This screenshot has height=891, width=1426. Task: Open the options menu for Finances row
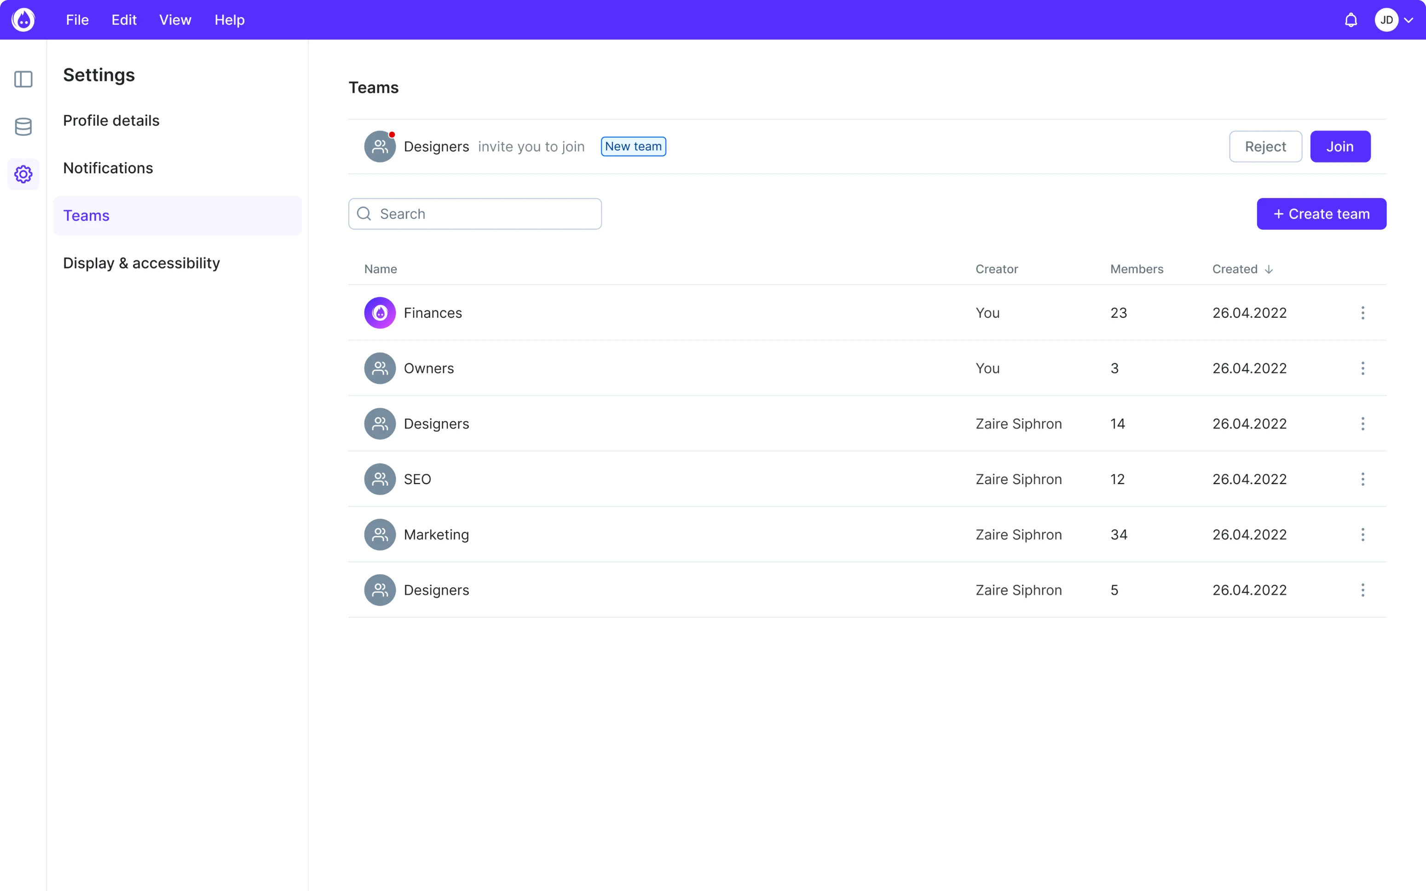(1363, 313)
